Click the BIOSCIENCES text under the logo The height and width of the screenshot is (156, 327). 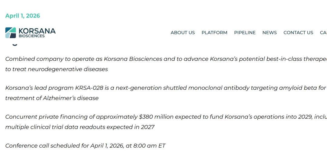coord(31,36)
